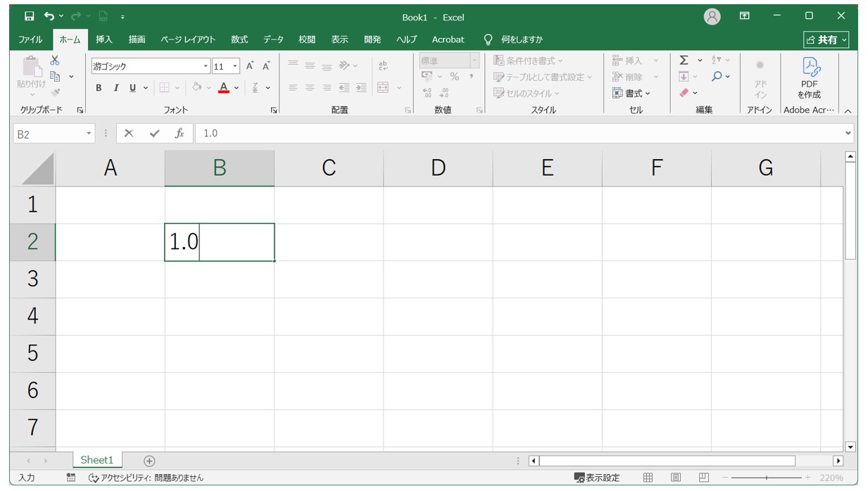
Task: Toggle underline formatting
Action: click(132, 88)
